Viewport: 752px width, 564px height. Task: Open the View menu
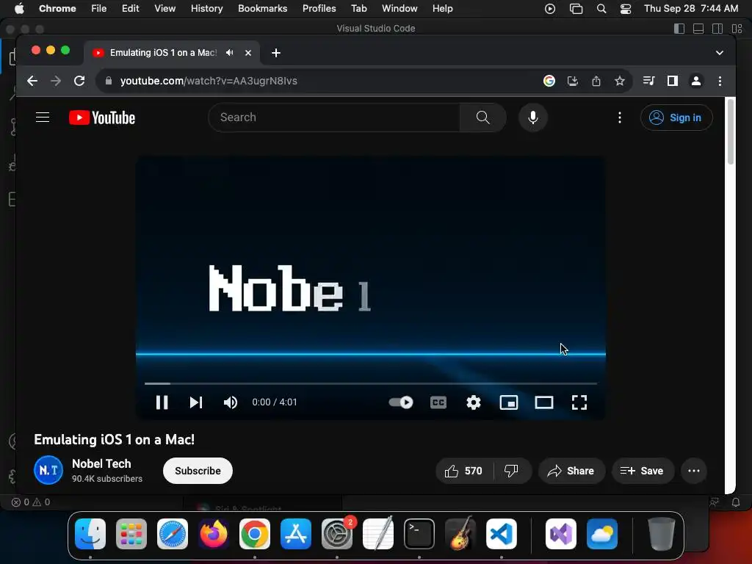164,8
